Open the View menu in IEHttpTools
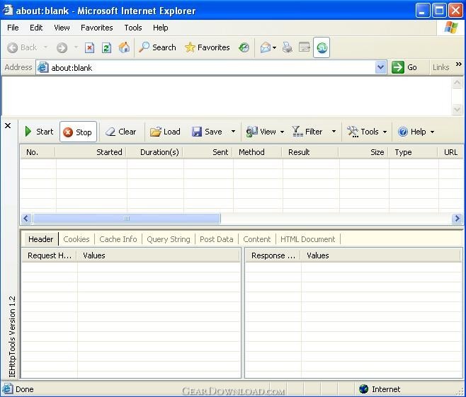Image resolution: width=466 pixels, height=397 pixels. point(261,132)
